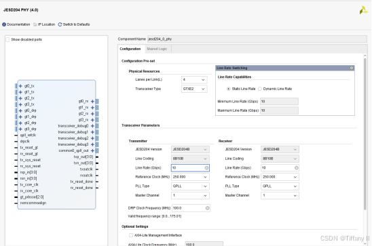Viewport: 372px width, 246px height.
Task: Click the tx_reset_done port label
Action: pyautogui.click(x=81, y=182)
